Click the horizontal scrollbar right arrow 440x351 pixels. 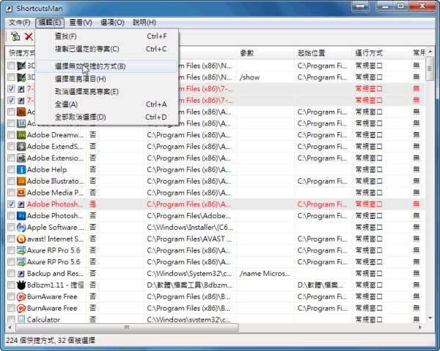pos(420,328)
